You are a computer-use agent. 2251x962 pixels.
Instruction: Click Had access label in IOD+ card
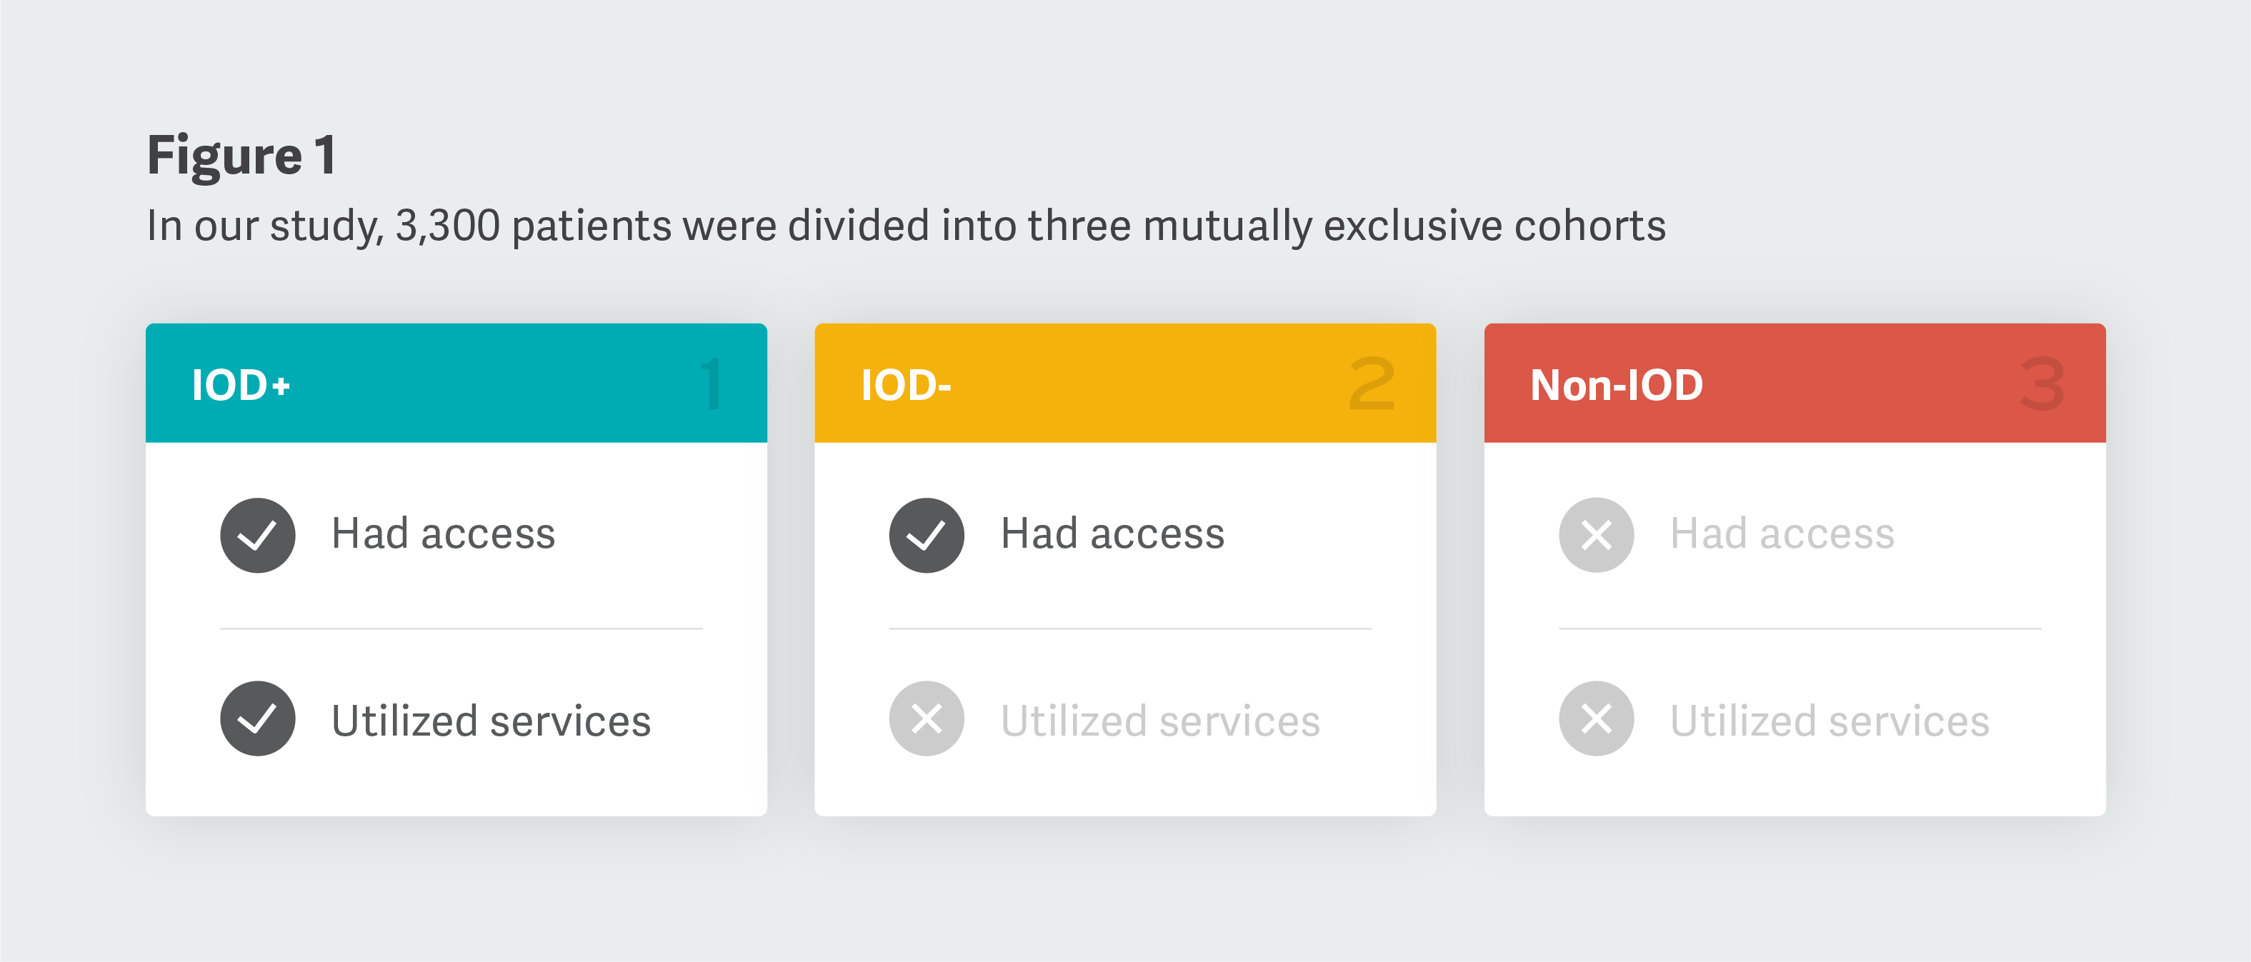click(443, 534)
